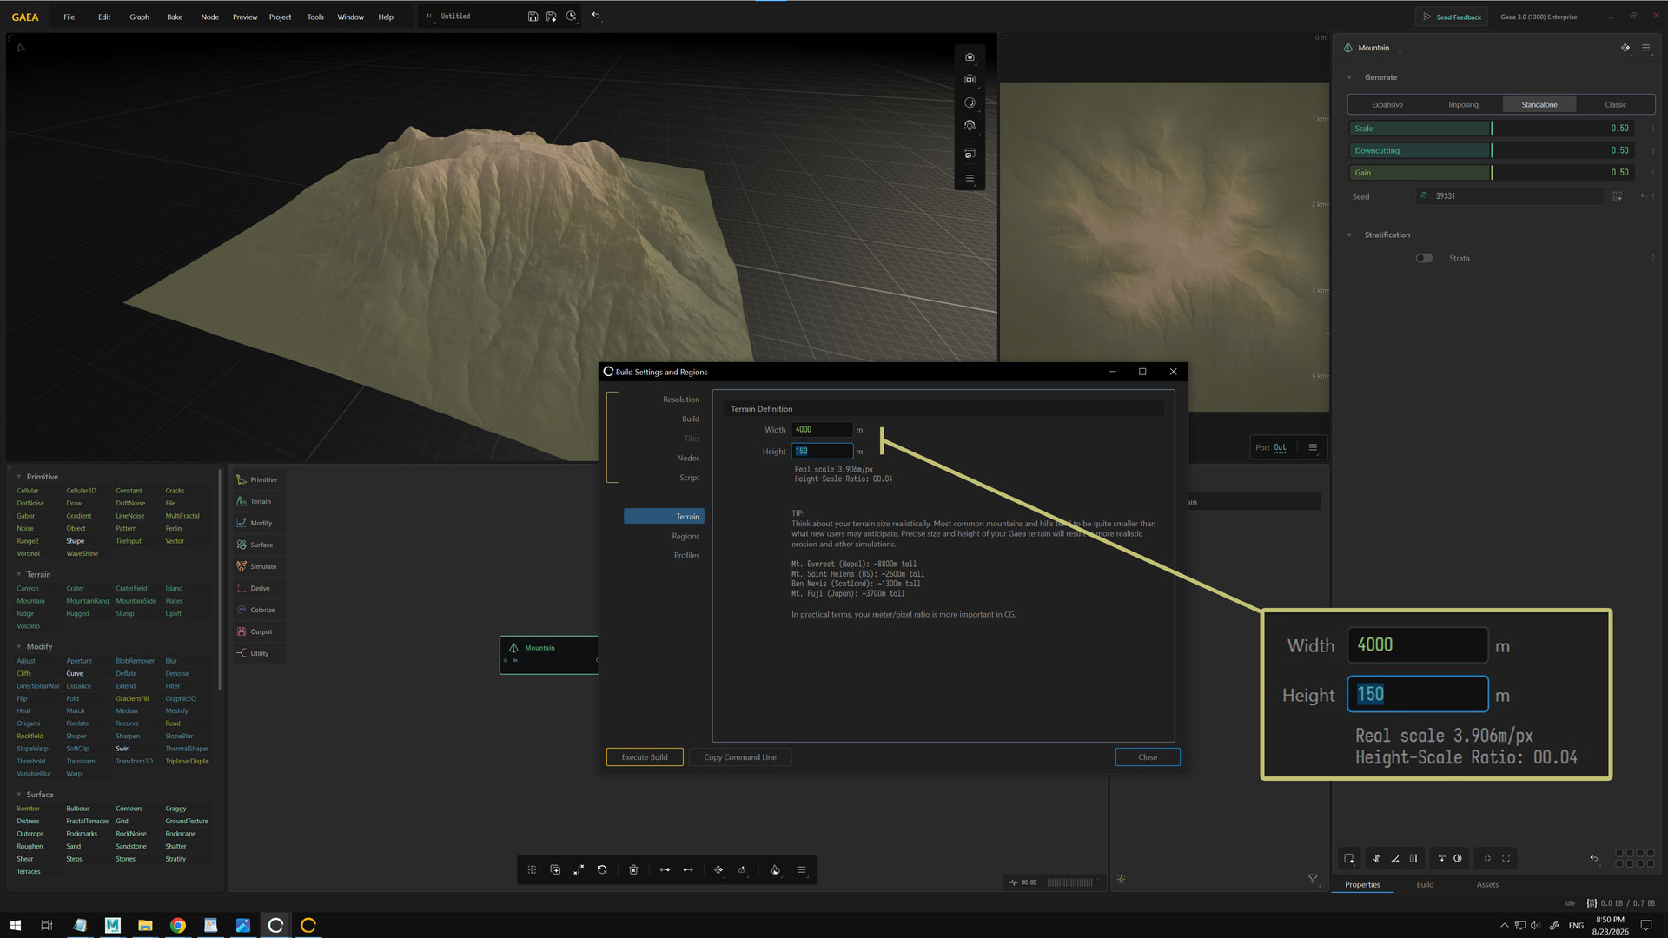1668x938 pixels.
Task: Toggle the Strata switch
Action: tap(1424, 258)
